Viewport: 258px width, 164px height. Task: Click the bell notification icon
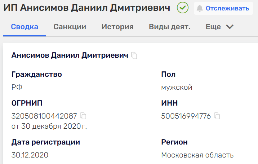(x=200, y=8)
